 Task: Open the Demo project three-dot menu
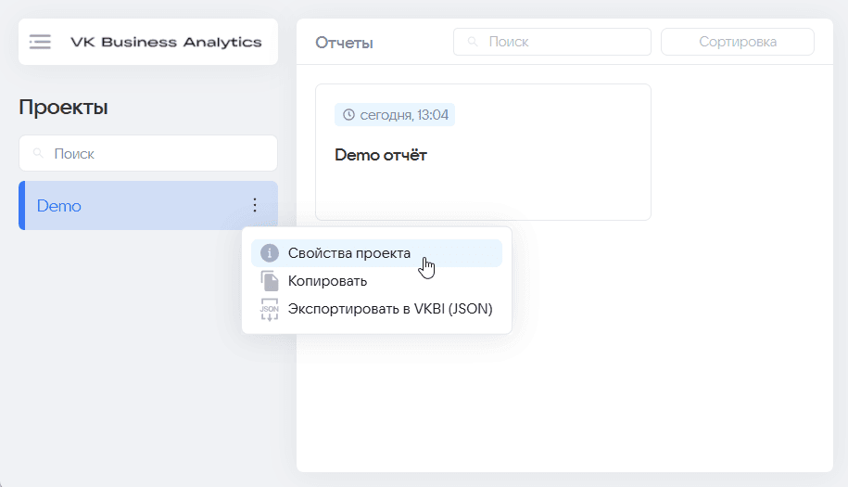coord(255,205)
